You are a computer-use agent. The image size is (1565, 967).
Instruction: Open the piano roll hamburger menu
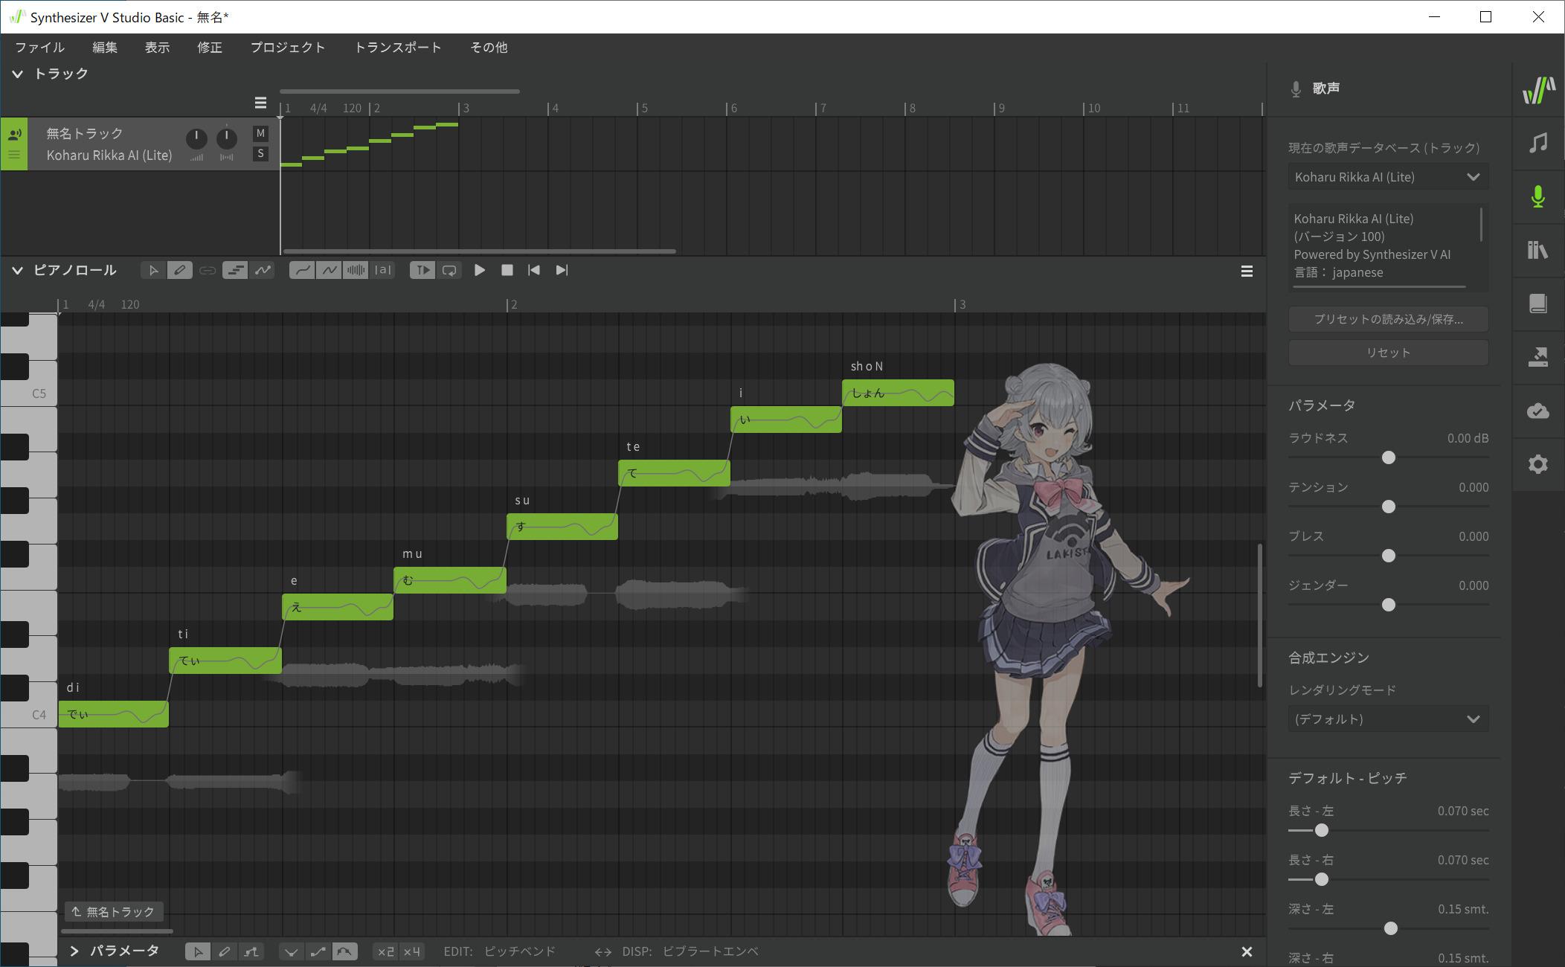(1247, 272)
